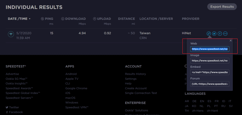Select the Forum code input field
Screen dimensions: 242x115
[210, 84]
